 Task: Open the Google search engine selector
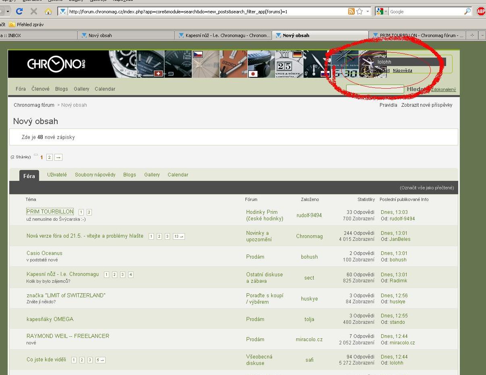click(x=381, y=12)
